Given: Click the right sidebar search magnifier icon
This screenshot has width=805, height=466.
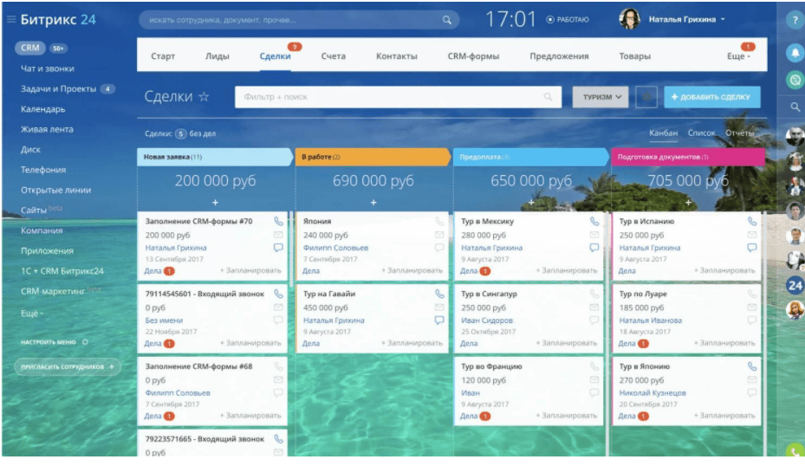Looking at the screenshot, I should (795, 107).
